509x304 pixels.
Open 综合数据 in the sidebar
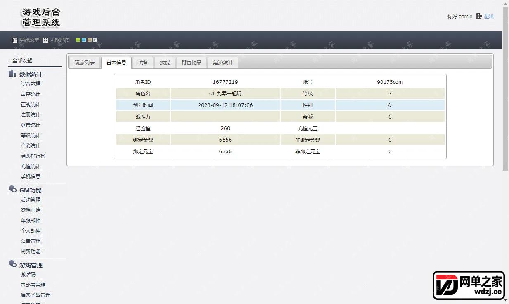(31, 83)
